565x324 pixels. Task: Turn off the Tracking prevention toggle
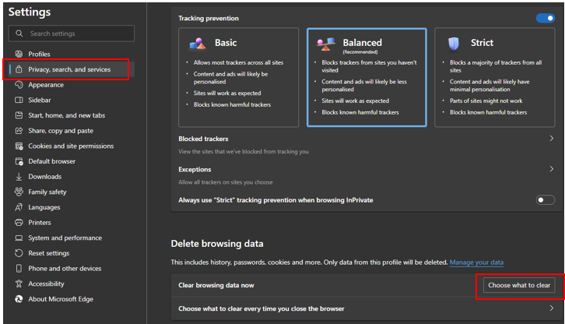point(546,18)
